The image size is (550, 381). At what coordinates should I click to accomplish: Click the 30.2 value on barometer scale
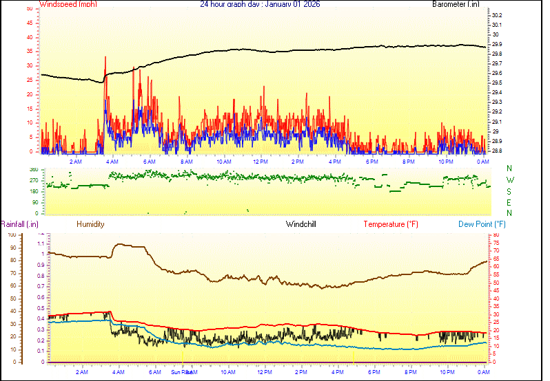(496, 15)
